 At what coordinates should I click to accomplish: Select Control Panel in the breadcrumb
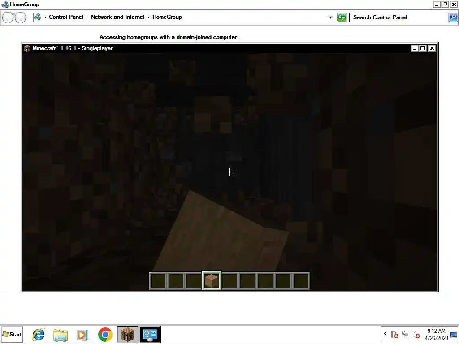click(66, 17)
